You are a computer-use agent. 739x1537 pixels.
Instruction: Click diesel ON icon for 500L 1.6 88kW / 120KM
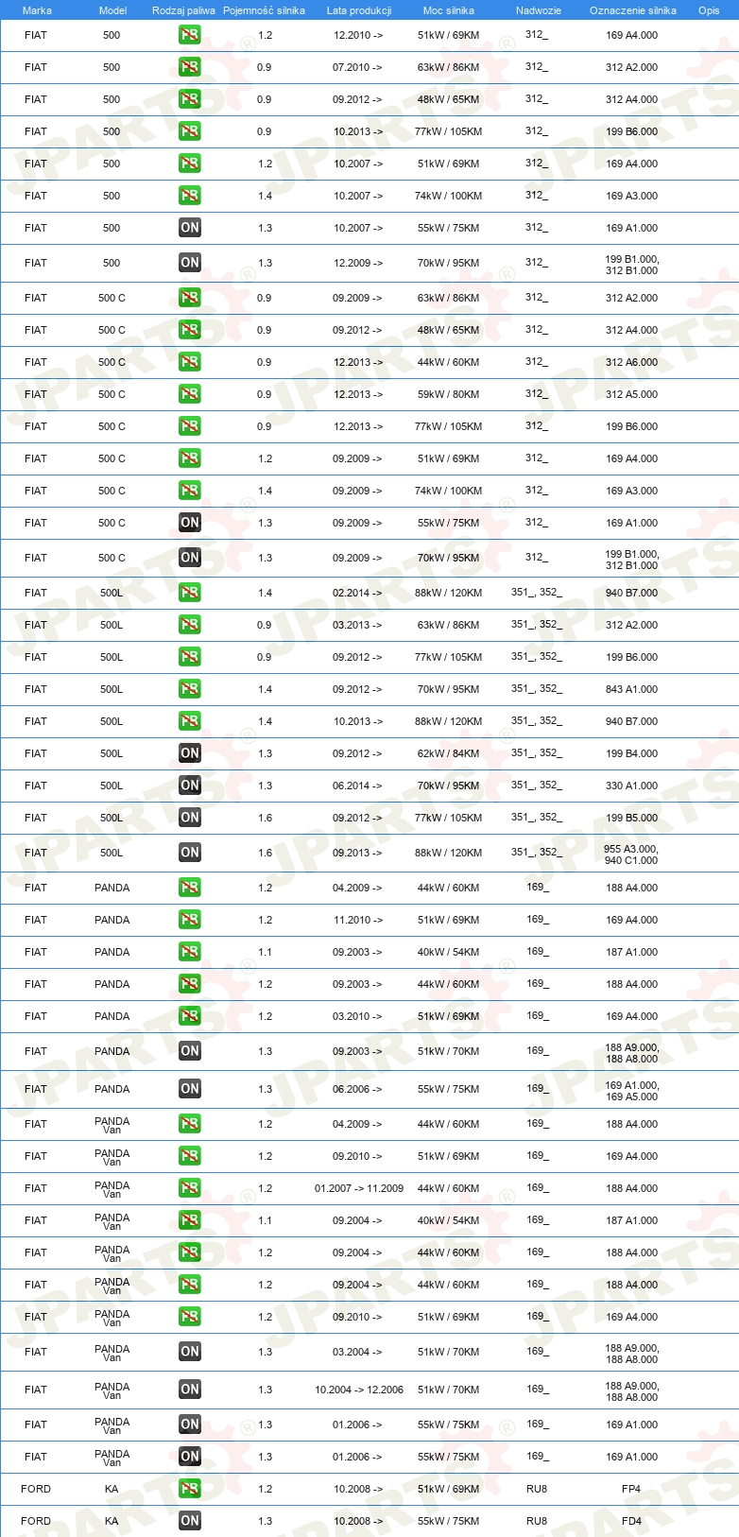(x=190, y=853)
